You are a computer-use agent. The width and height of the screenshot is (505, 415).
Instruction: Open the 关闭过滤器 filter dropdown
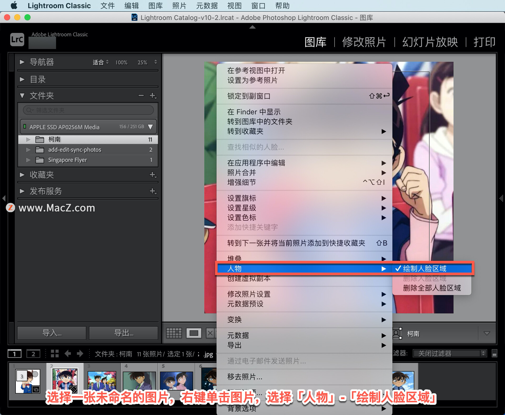[x=450, y=353]
